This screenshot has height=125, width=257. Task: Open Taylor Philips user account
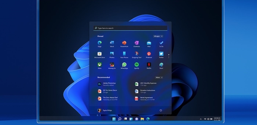click(x=105, y=110)
